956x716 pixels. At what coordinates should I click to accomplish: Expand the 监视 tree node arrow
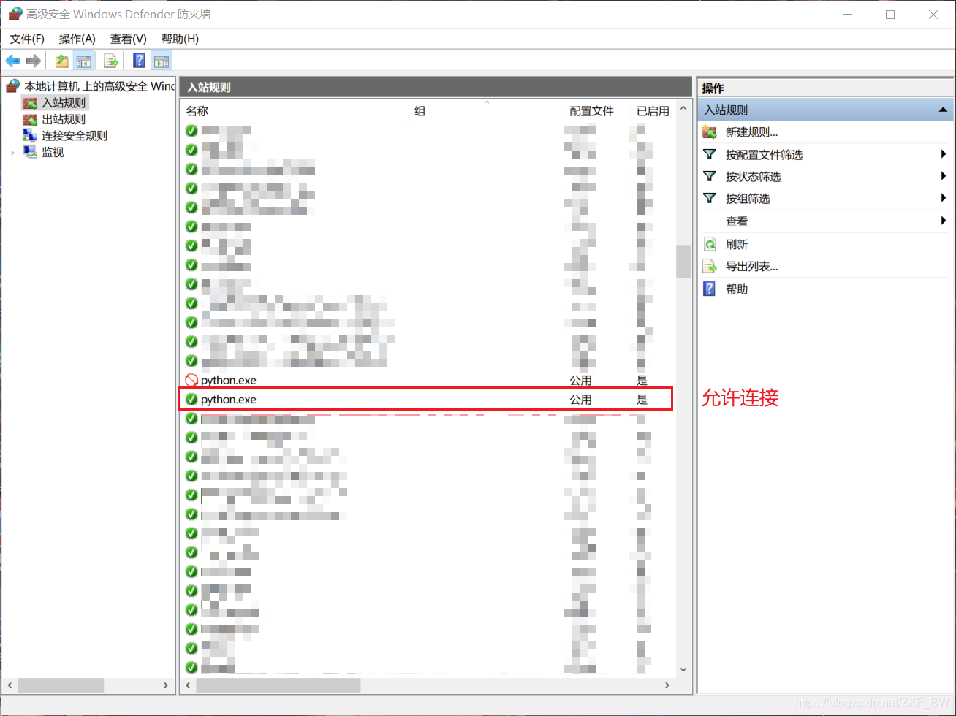pos(12,152)
